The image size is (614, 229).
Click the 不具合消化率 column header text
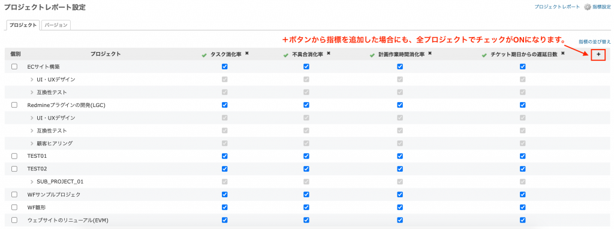click(x=308, y=56)
